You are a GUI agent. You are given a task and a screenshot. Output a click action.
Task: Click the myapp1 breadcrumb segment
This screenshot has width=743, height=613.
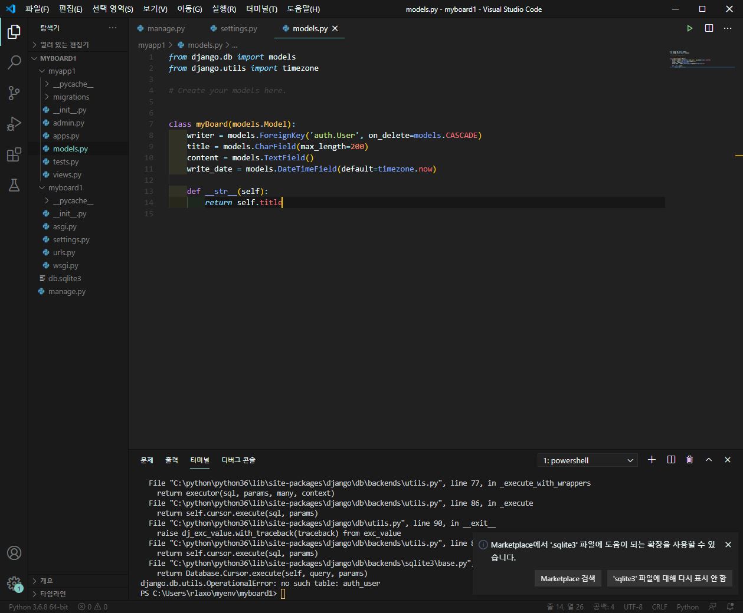click(x=152, y=45)
